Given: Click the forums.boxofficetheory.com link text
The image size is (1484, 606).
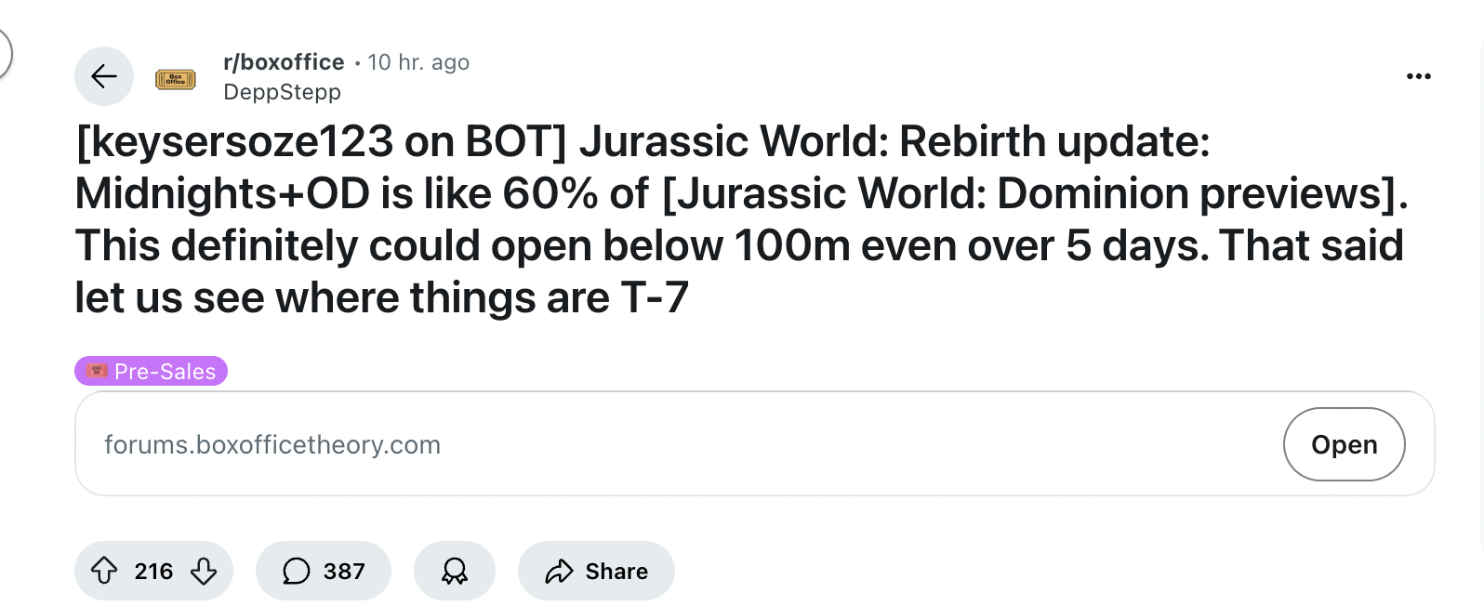Looking at the screenshot, I should tap(272, 444).
